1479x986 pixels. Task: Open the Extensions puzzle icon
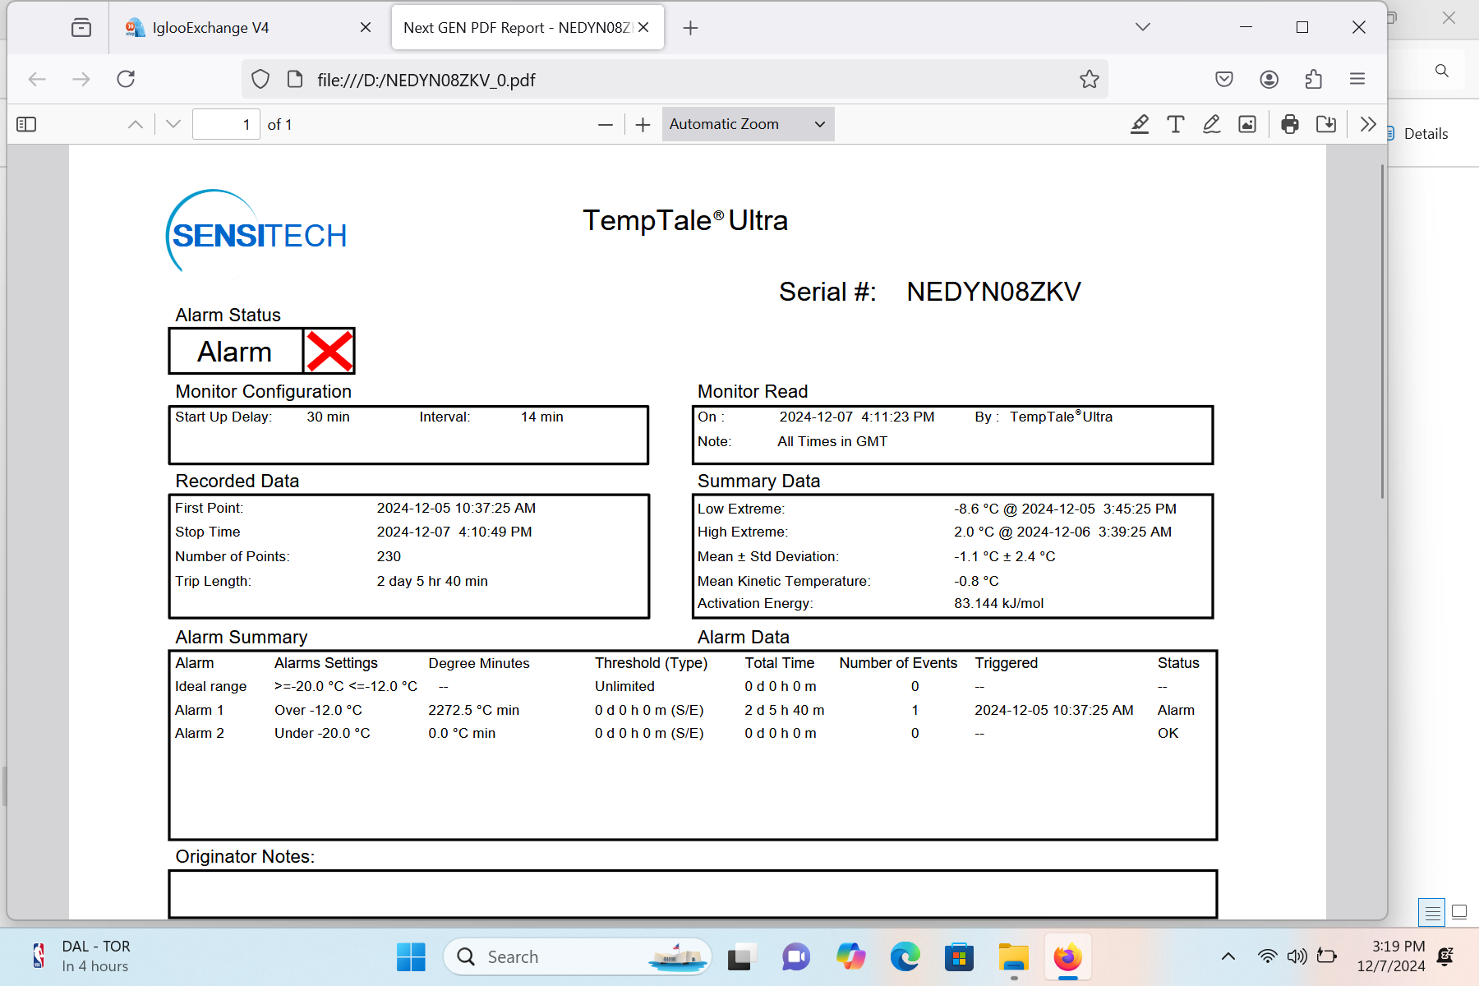coord(1314,79)
